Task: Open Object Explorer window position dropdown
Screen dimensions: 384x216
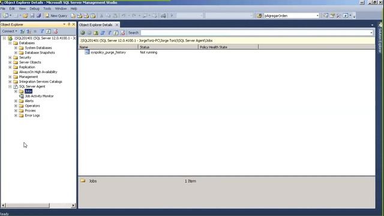Action: click(x=64, y=24)
